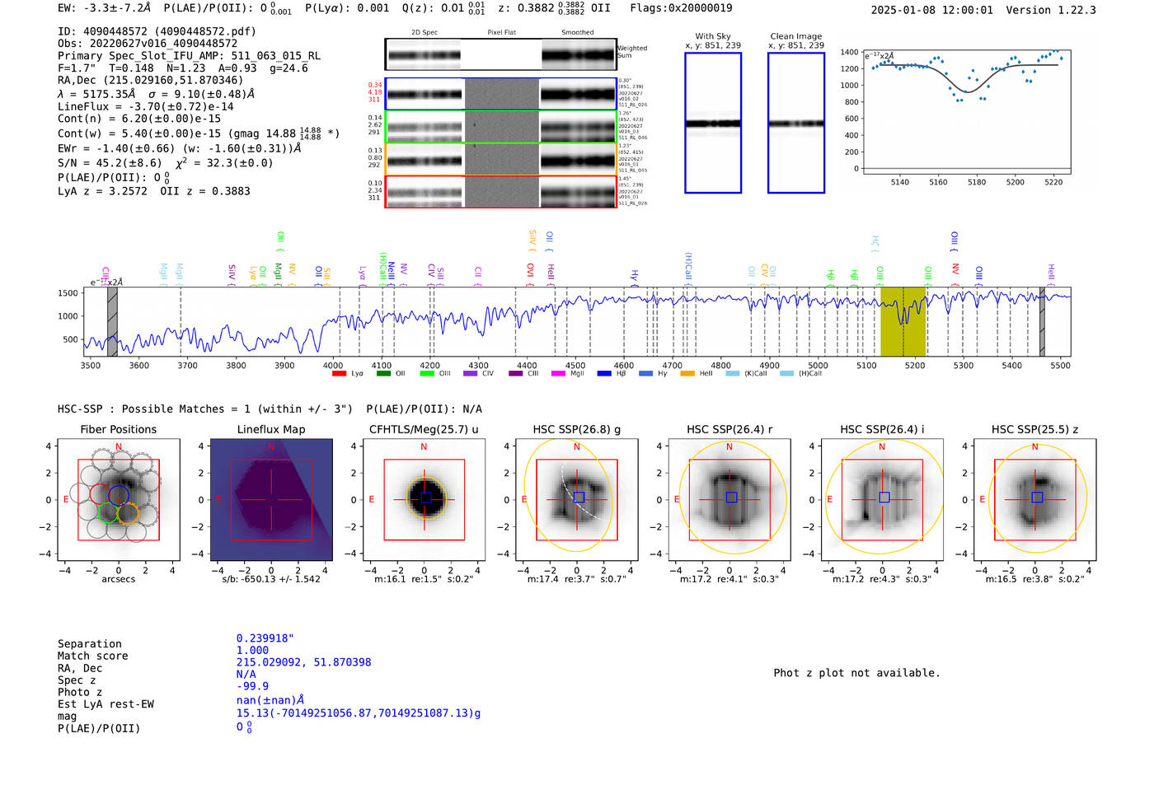This screenshot has height=785, width=1154.
Task: Click the Smoothed column header
Action: (577, 33)
